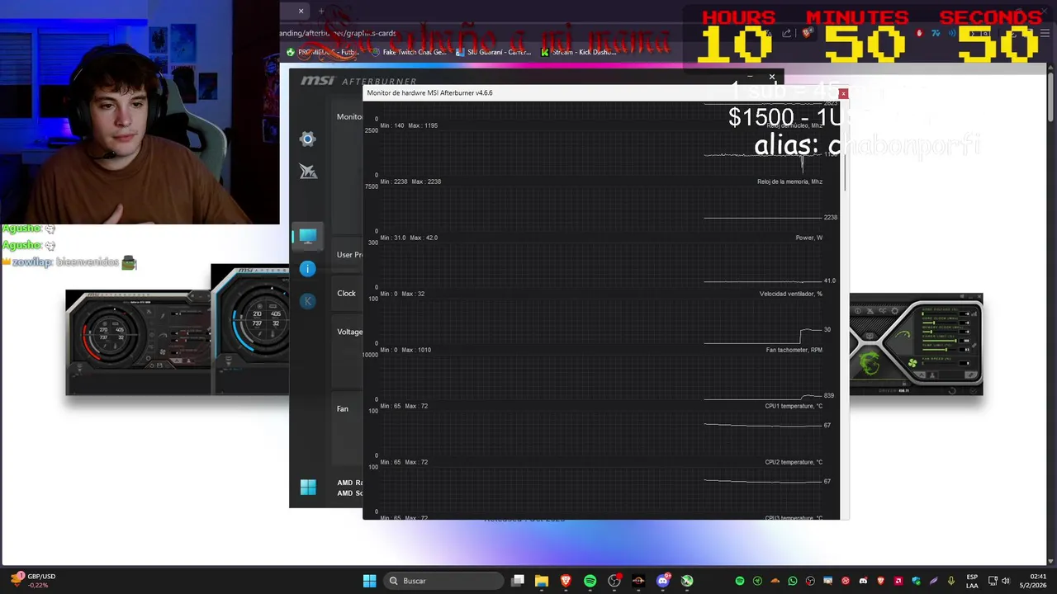
Task: Select the Voltage section in Afterburner settings
Action: (x=349, y=332)
